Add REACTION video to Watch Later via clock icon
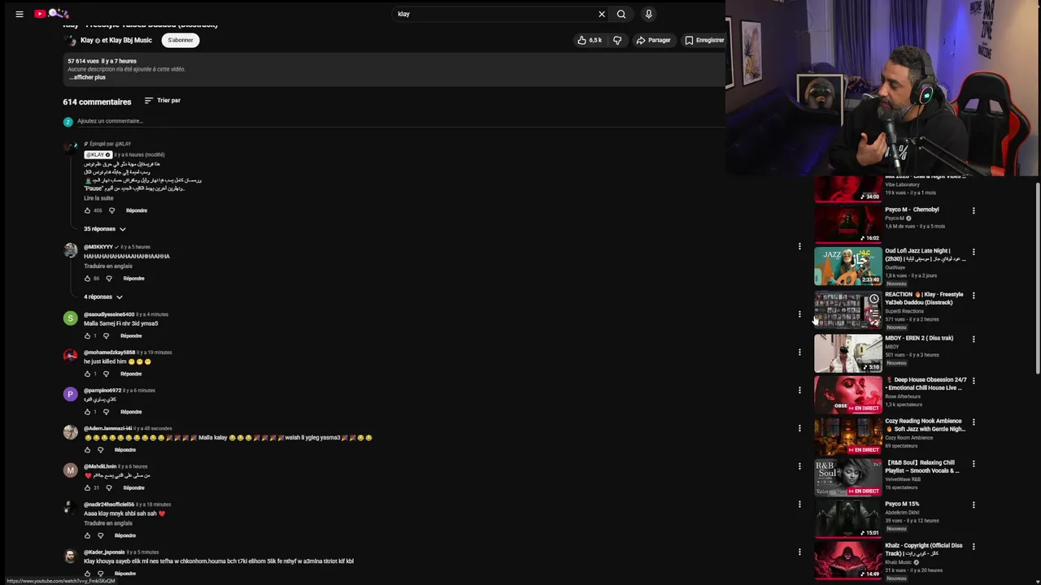The image size is (1041, 585). coord(873,299)
